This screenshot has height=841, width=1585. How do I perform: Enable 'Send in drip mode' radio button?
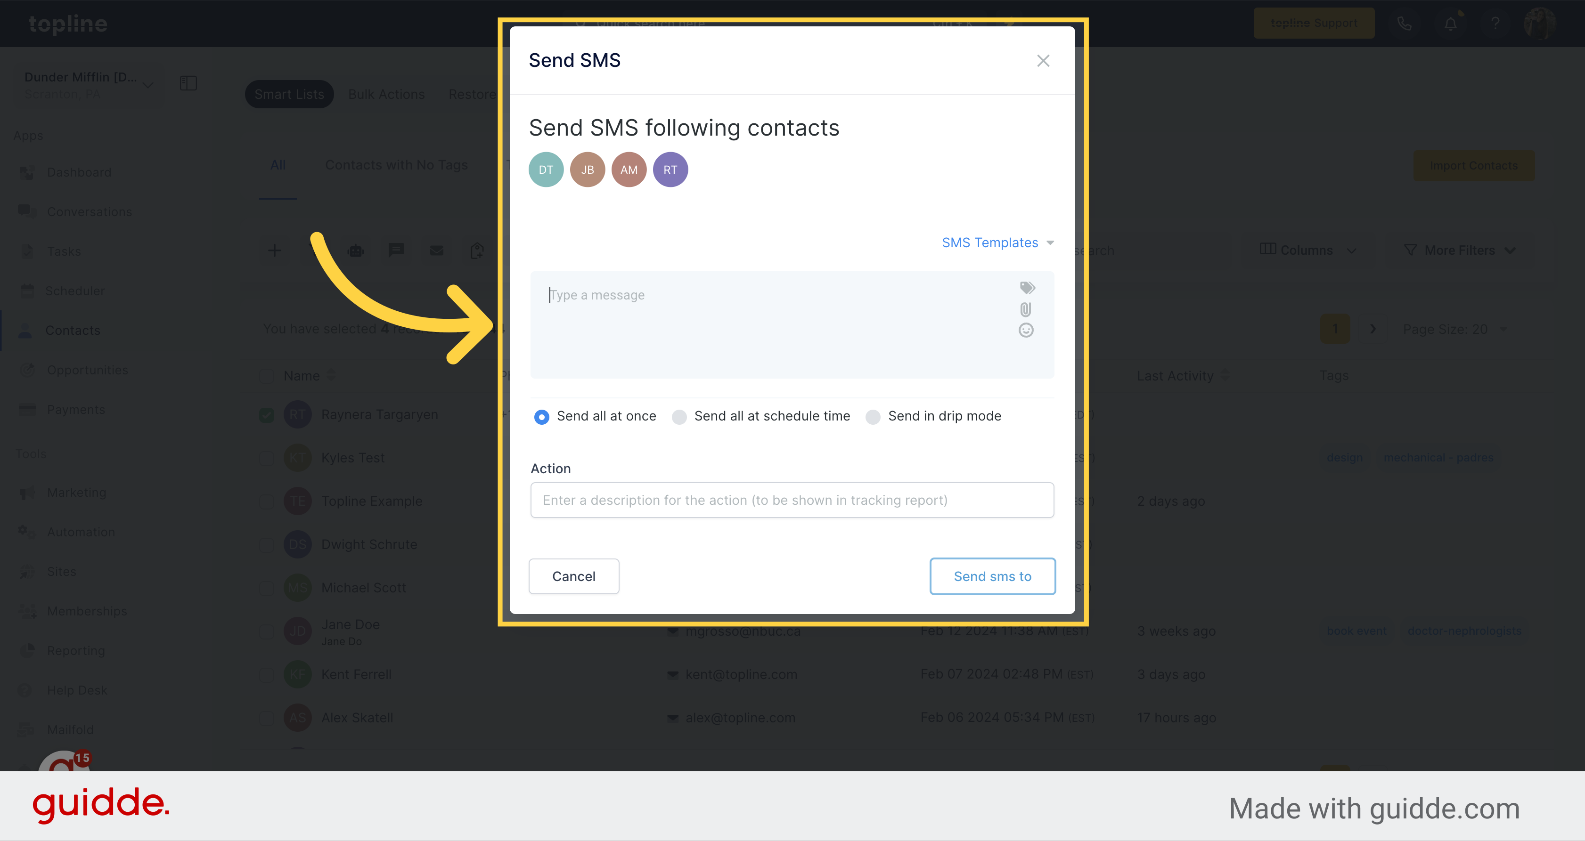(872, 416)
